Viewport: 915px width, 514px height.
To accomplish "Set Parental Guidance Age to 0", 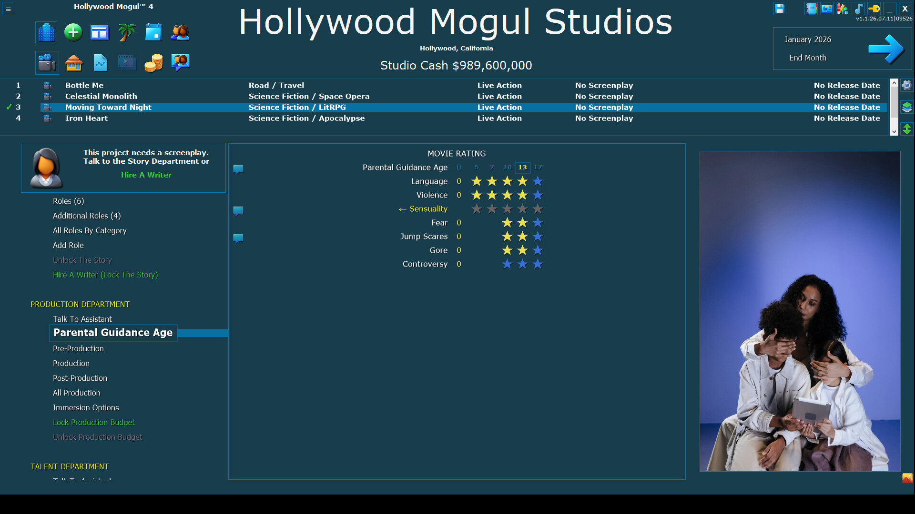I will (459, 167).
